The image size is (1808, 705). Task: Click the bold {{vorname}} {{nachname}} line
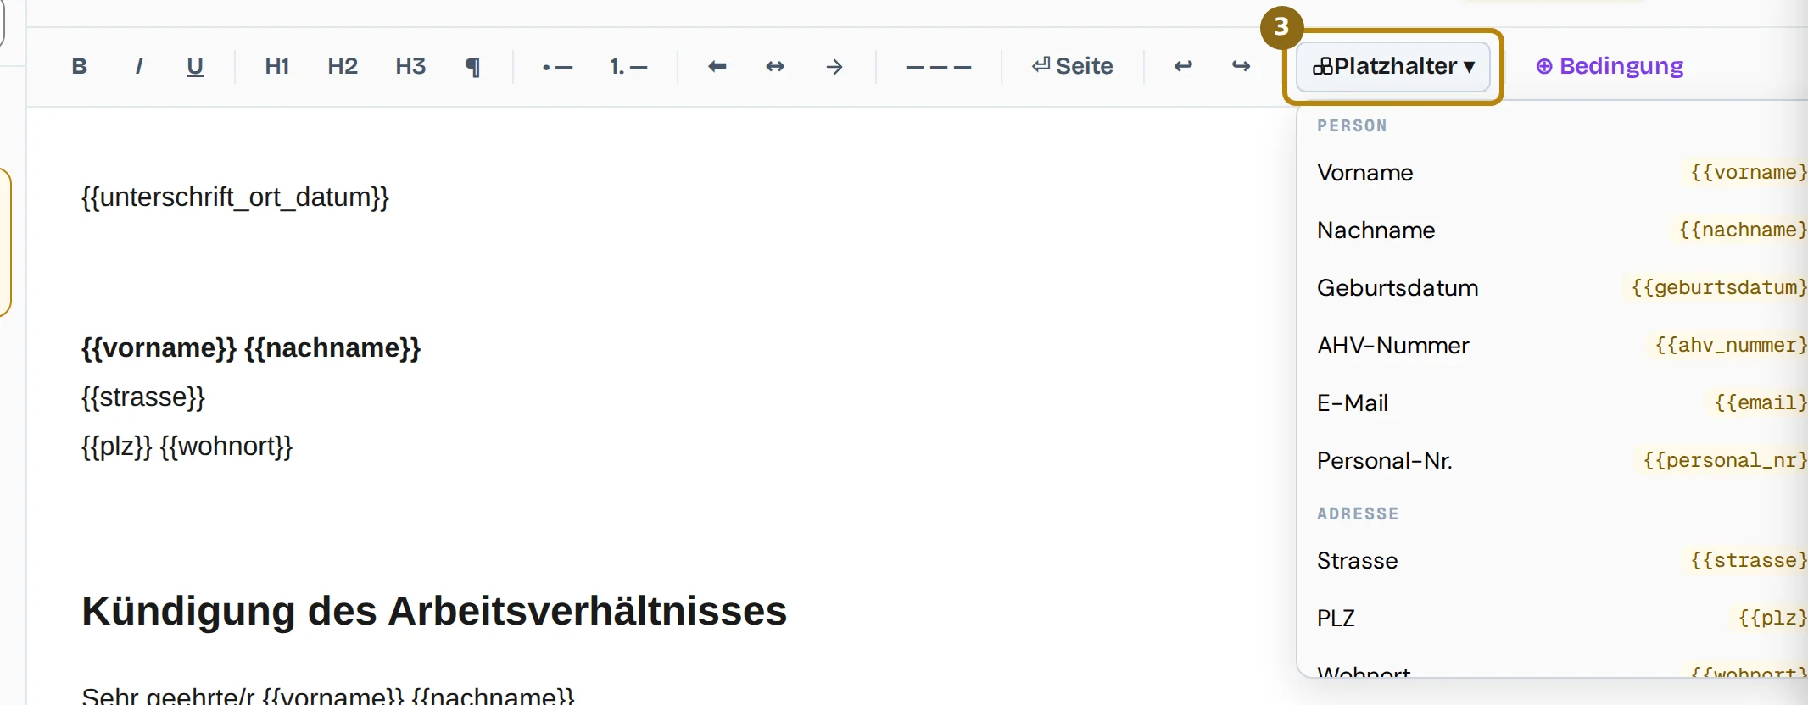(x=251, y=348)
